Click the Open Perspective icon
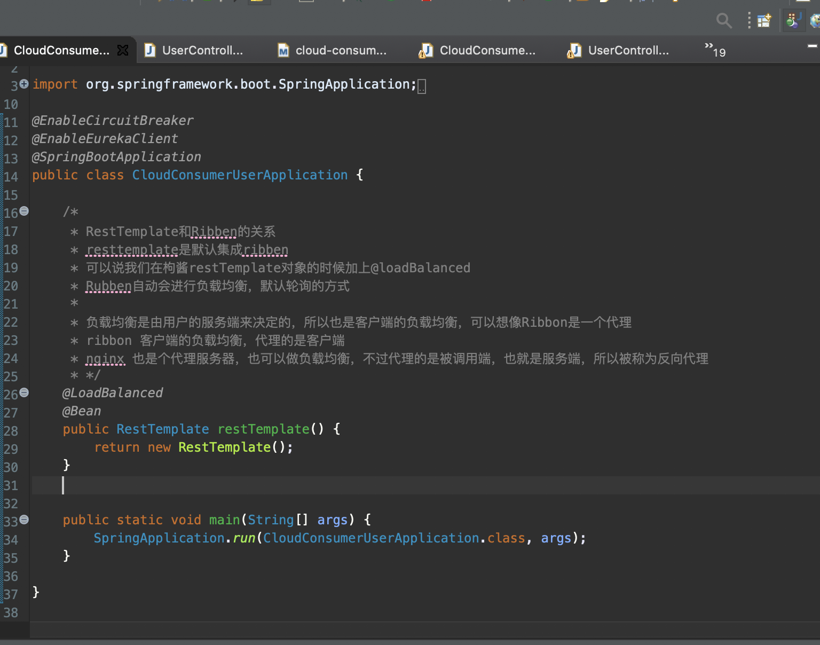Screen dimensions: 820x645 click(x=764, y=21)
